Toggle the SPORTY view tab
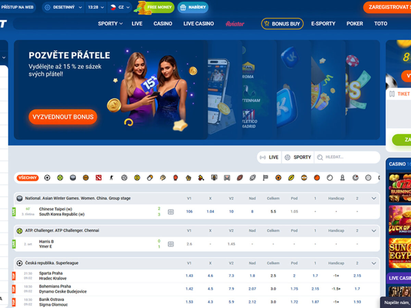The height and width of the screenshot is (308, 411). pyautogui.click(x=298, y=157)
